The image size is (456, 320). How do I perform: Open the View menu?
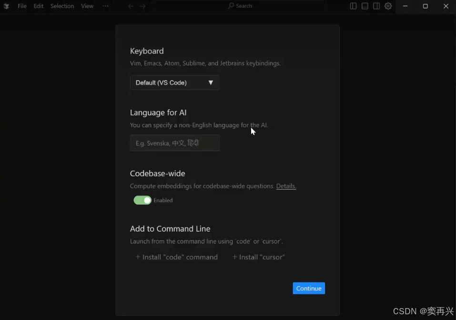[x=87, y=6]
